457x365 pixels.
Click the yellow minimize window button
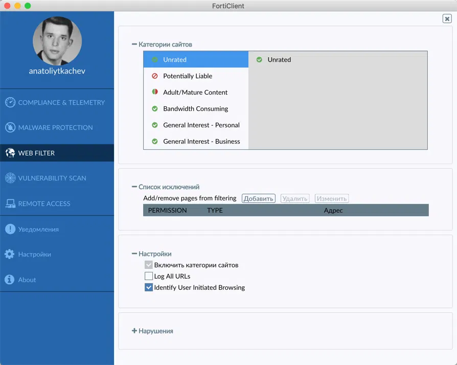[17, 6]
